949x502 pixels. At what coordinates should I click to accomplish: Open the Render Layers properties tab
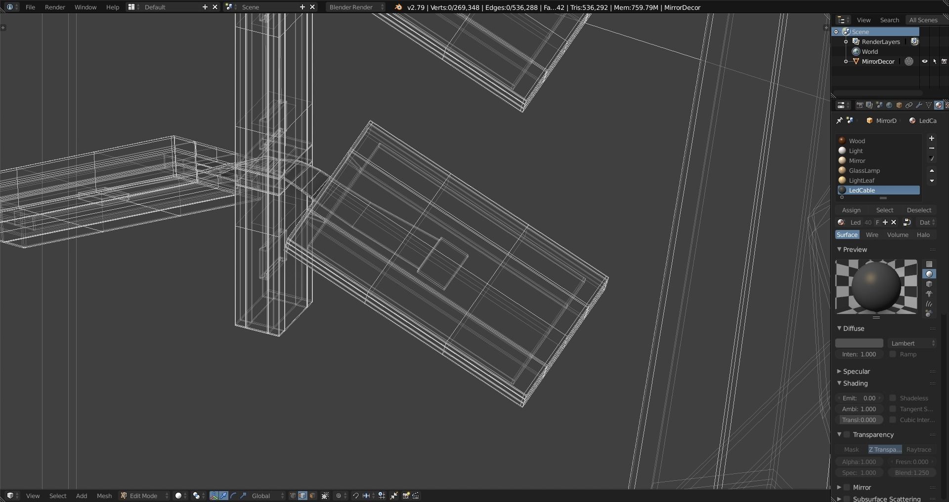[869, 105]
